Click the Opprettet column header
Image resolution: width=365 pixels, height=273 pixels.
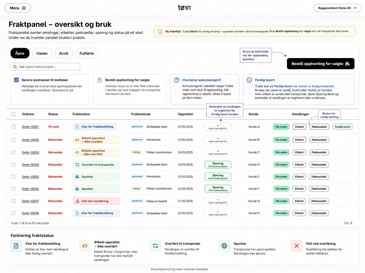pos(186,114)
